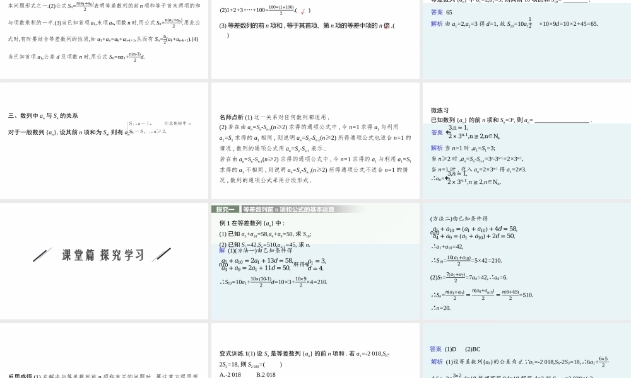Open the 应用感悟 slide at bottom left

point(104,350)
